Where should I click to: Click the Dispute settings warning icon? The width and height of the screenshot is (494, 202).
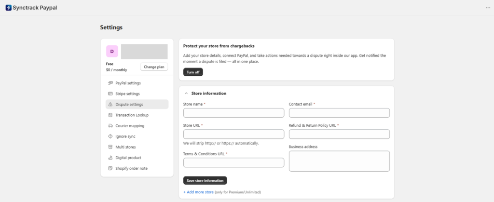110,105
